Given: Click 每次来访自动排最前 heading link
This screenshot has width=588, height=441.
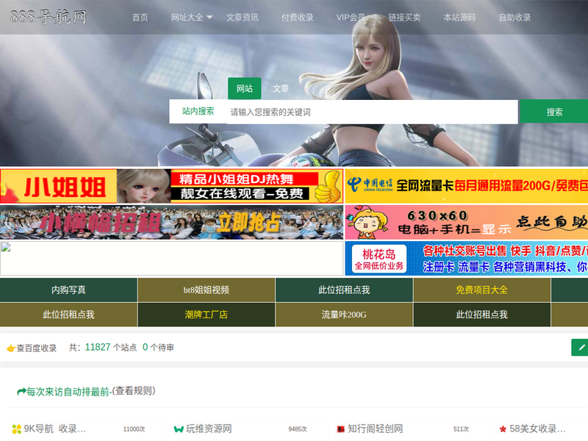Looking at the screenshot, I should 68,392.
